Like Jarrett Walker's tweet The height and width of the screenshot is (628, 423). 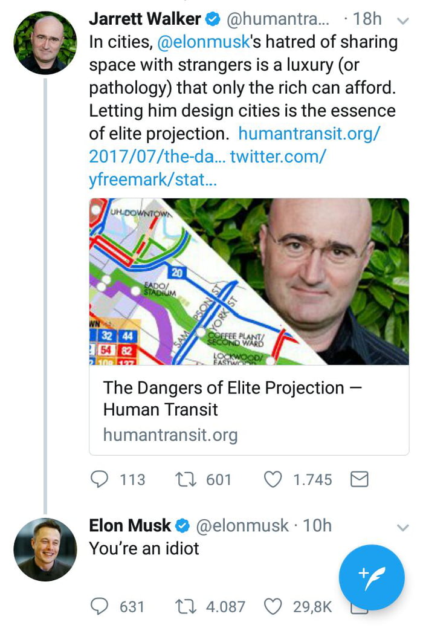click(x=274, y=480)
